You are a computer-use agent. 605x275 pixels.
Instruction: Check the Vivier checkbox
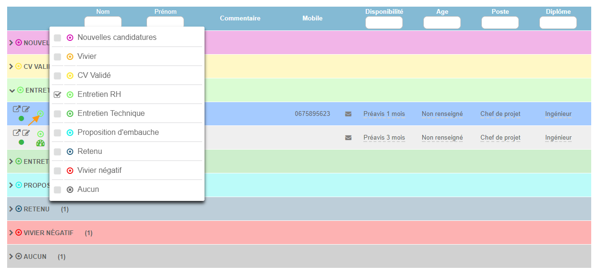click(x=58, y=57)
